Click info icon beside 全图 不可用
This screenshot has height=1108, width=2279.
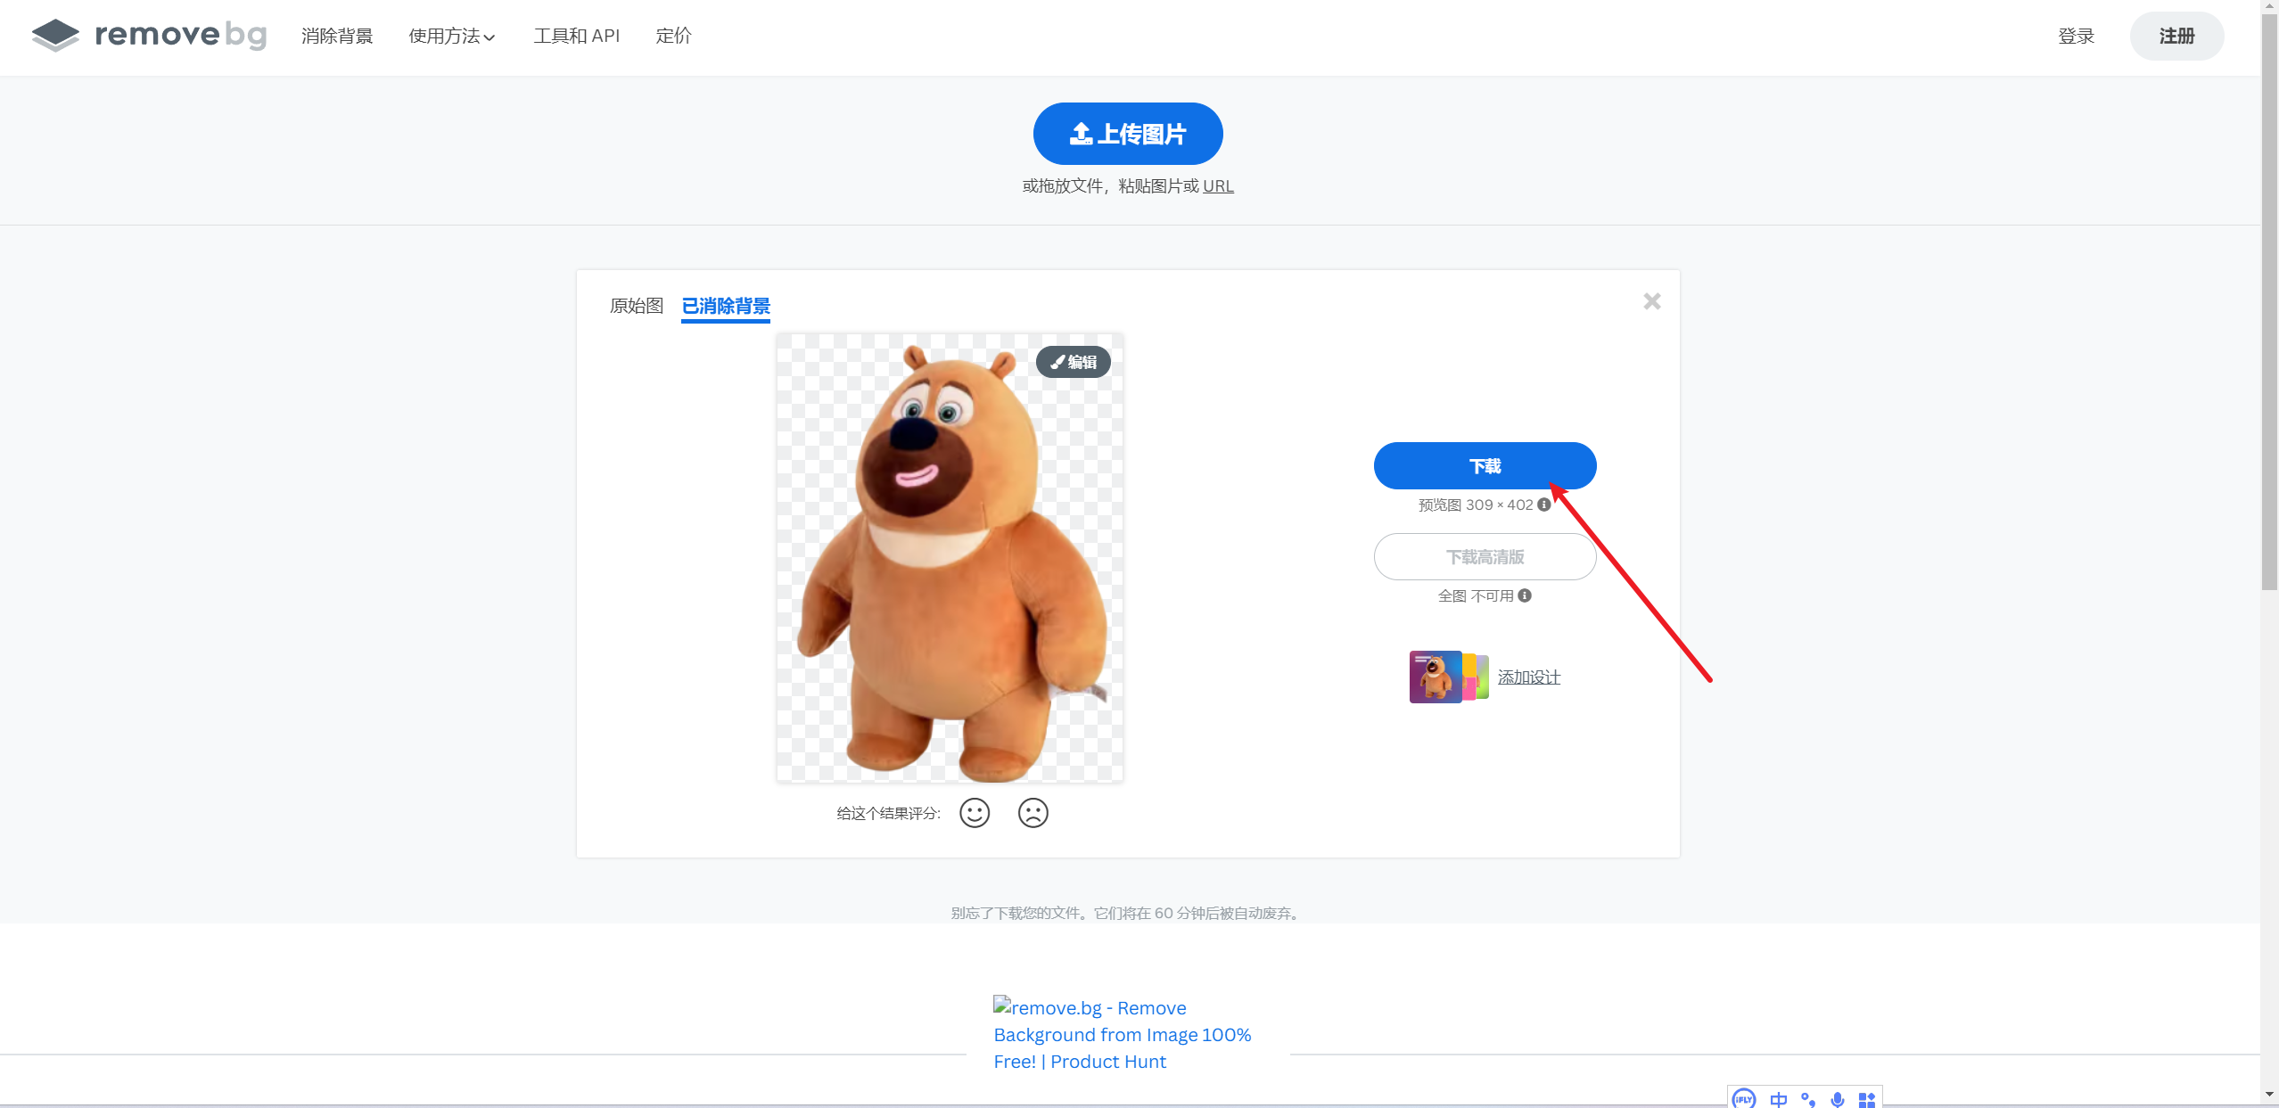(x=1525, y=595)
